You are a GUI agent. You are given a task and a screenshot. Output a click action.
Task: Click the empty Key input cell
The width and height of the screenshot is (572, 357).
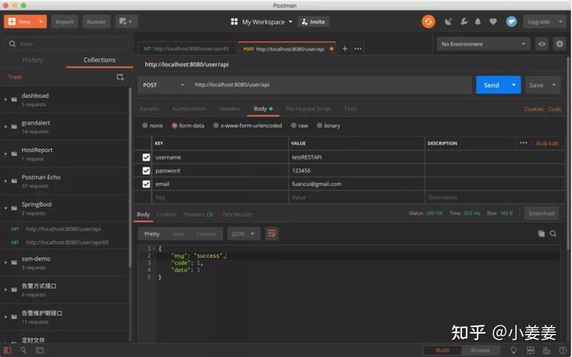(x=220, y=197)
